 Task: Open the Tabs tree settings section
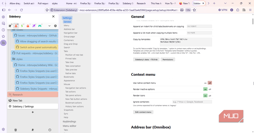pos(69,62)
